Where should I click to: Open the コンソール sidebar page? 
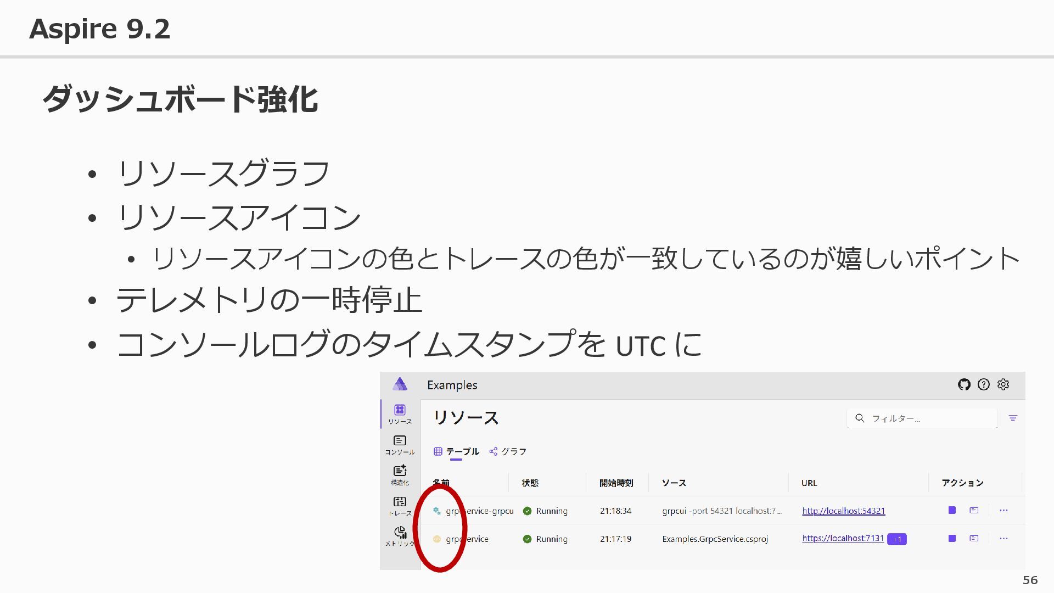(x=400, y=444)
